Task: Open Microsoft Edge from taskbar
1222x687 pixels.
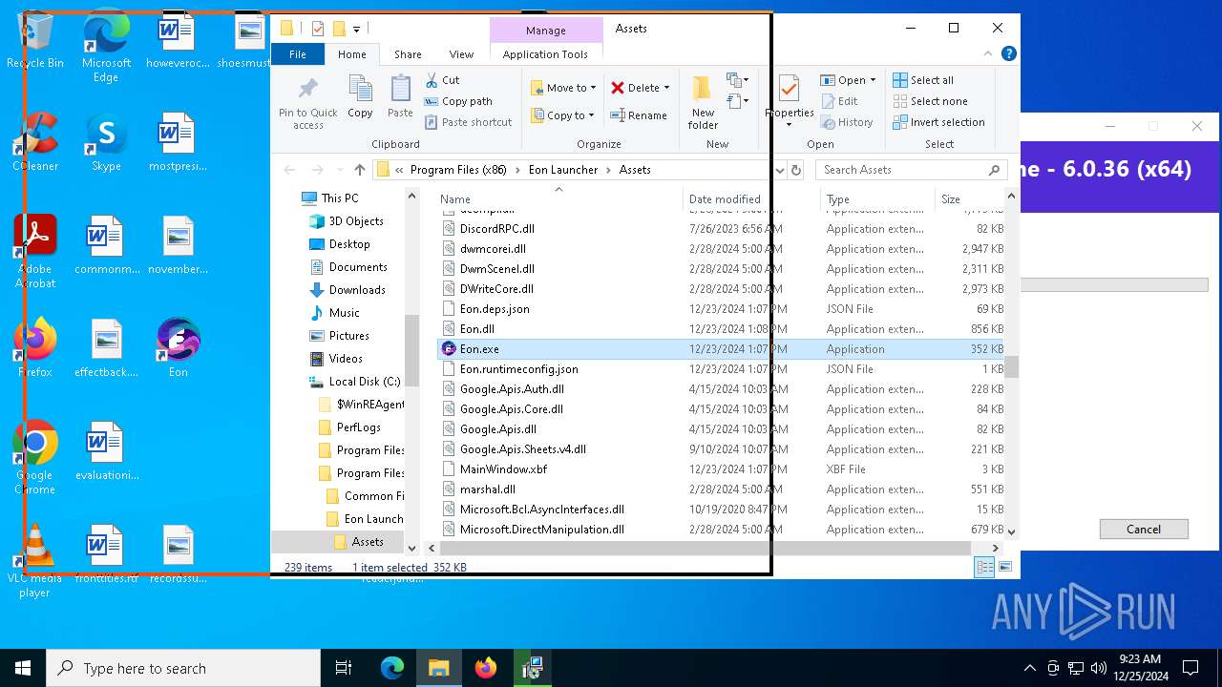Action: click(392, 668)
